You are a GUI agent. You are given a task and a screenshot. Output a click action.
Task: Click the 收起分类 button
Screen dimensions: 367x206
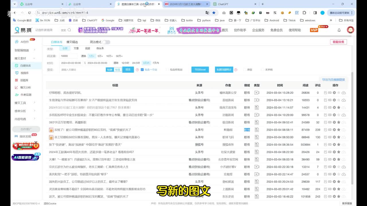tap(338, 42)
